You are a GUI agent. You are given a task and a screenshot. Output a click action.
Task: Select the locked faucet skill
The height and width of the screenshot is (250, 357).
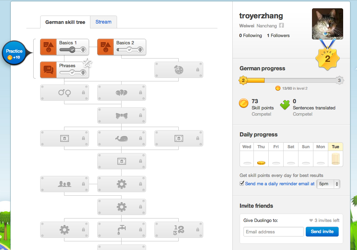point(122,230)
